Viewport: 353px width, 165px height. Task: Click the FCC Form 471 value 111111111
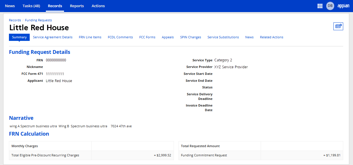pos(55,74)
